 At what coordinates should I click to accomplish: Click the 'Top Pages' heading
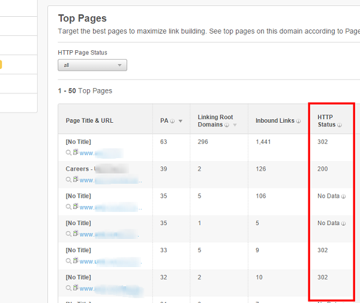tap(82, 19)
